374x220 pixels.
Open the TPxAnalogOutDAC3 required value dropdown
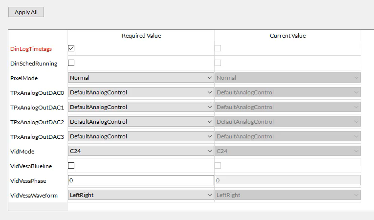point(140,136)
